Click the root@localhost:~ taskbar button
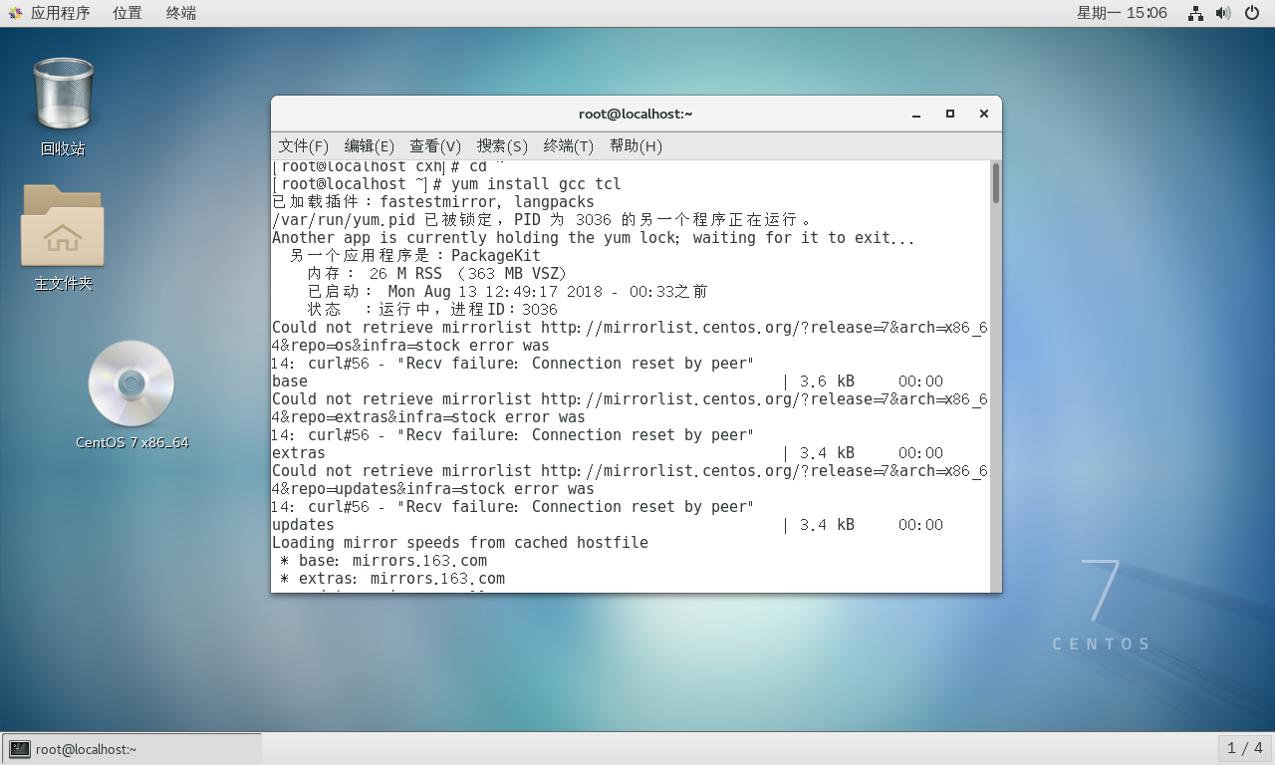Image resolution: width=1275 pixels, height=765 pixels. [x=131, y=749]
